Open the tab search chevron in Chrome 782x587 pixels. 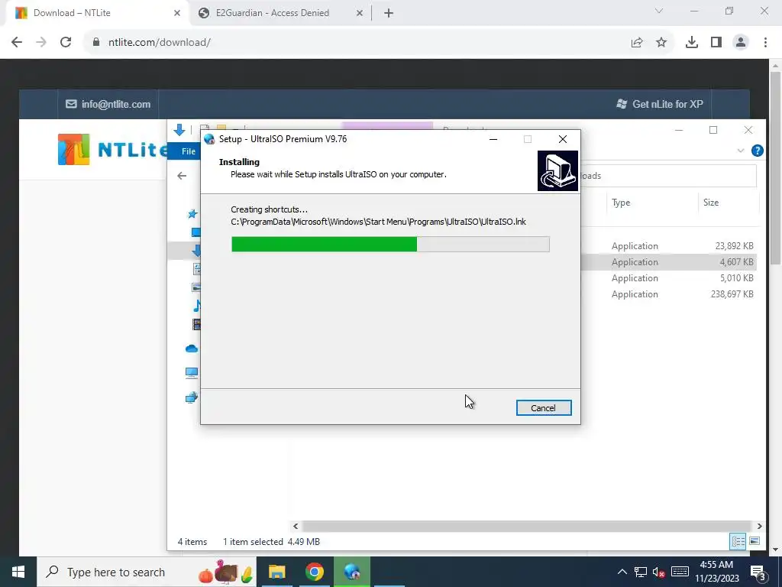(x=659, y=11)
